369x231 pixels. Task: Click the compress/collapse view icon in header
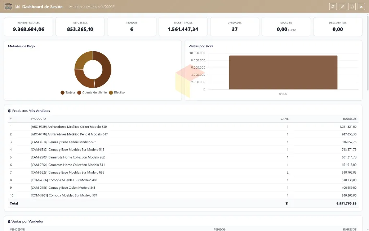pos(342,6)
